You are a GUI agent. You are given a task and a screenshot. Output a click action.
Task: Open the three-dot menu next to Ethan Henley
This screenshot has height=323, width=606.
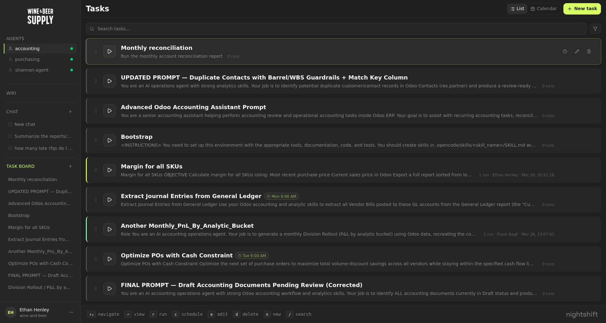[x=71, y=312]
